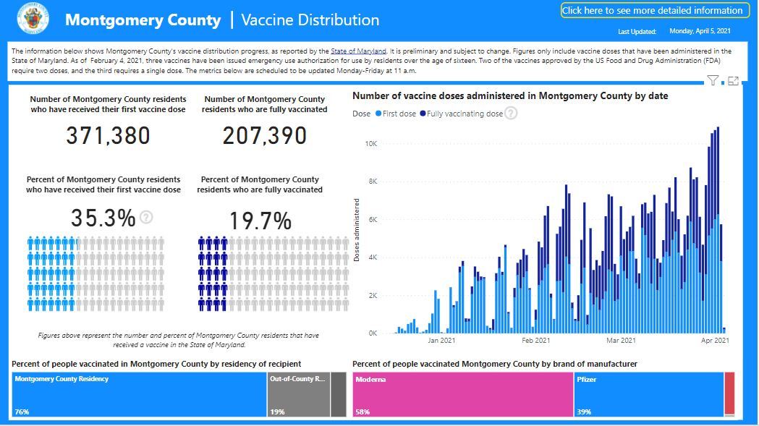Select the Moderna pink treemap block
Image resolution: width=759 pixels, height=426 pixels.
462,395
